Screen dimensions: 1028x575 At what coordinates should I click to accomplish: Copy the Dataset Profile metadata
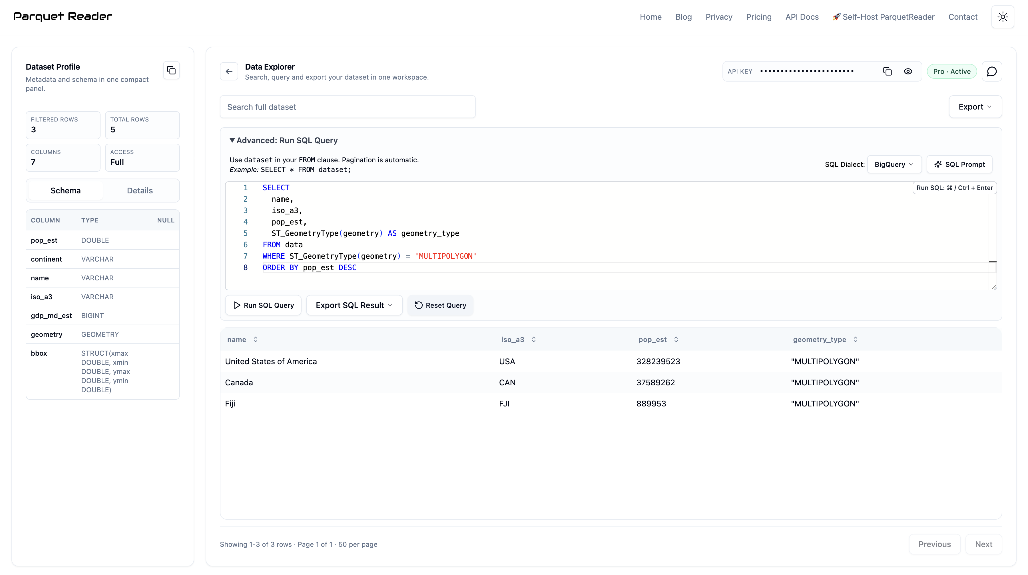[x=171, y=70]
